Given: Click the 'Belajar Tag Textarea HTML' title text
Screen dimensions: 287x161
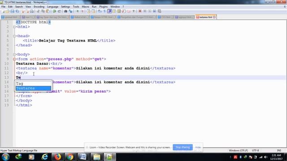Looking at the screenshot, I should click(68, 41).
